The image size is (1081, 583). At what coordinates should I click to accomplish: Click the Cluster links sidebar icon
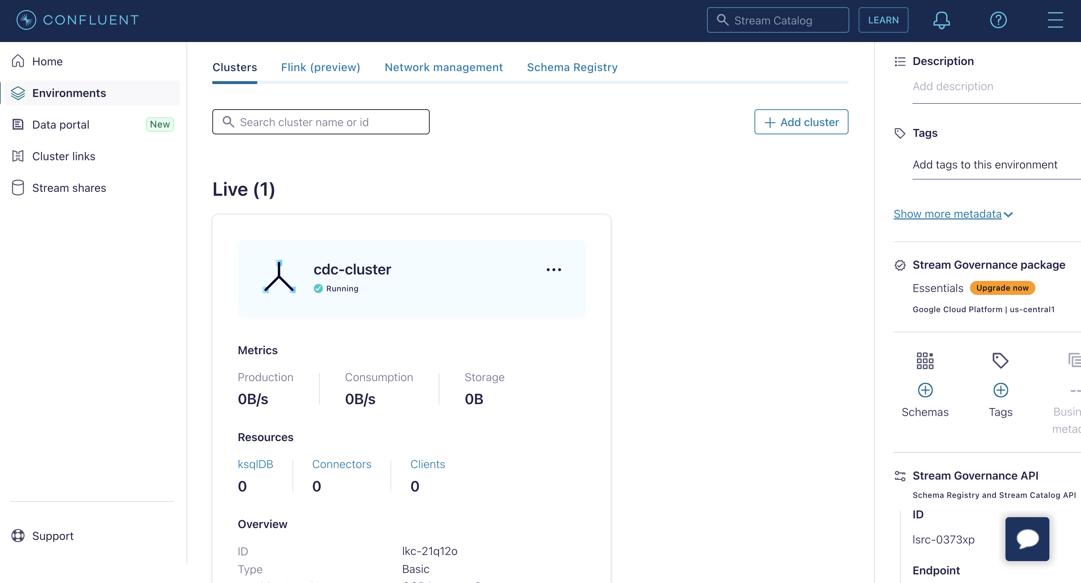(18, 156)
